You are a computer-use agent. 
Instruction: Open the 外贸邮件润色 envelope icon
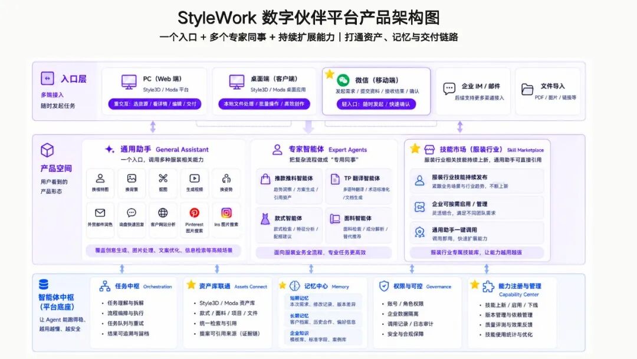100,213
